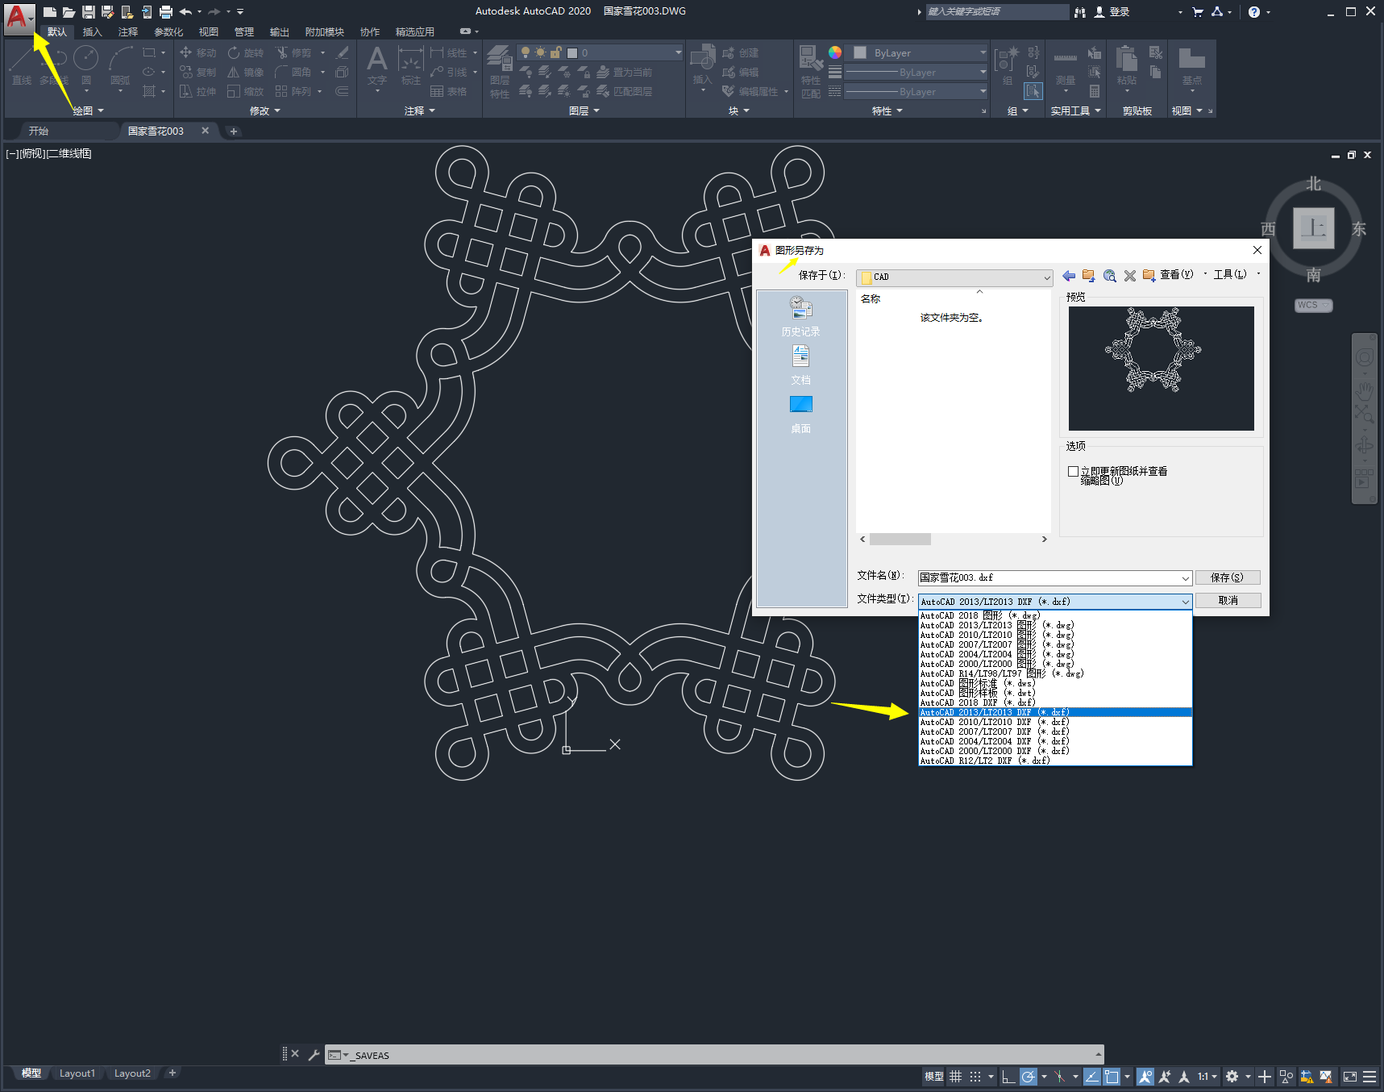Viewport: 1384px width, 1092px height.
Task: Select AutoCAD R12/LT2 DXF file type option
Action: [x=985, y=761]
